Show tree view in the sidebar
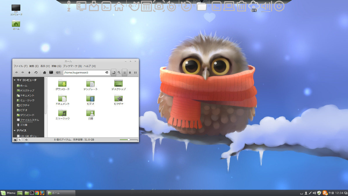This screenshot has height=196, width=348. coord(20,140)
